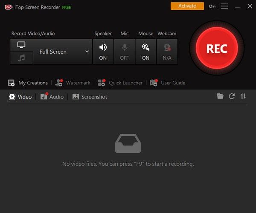Screen dimensions: 256x213
Task: Open the hamburger menu
Action: click(x=224, y=6)
